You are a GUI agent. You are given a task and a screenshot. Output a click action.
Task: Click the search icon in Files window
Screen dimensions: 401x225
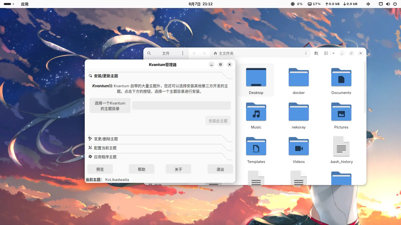(149, 53)
